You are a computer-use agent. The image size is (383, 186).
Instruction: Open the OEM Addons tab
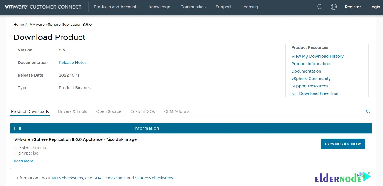(176, 111)
